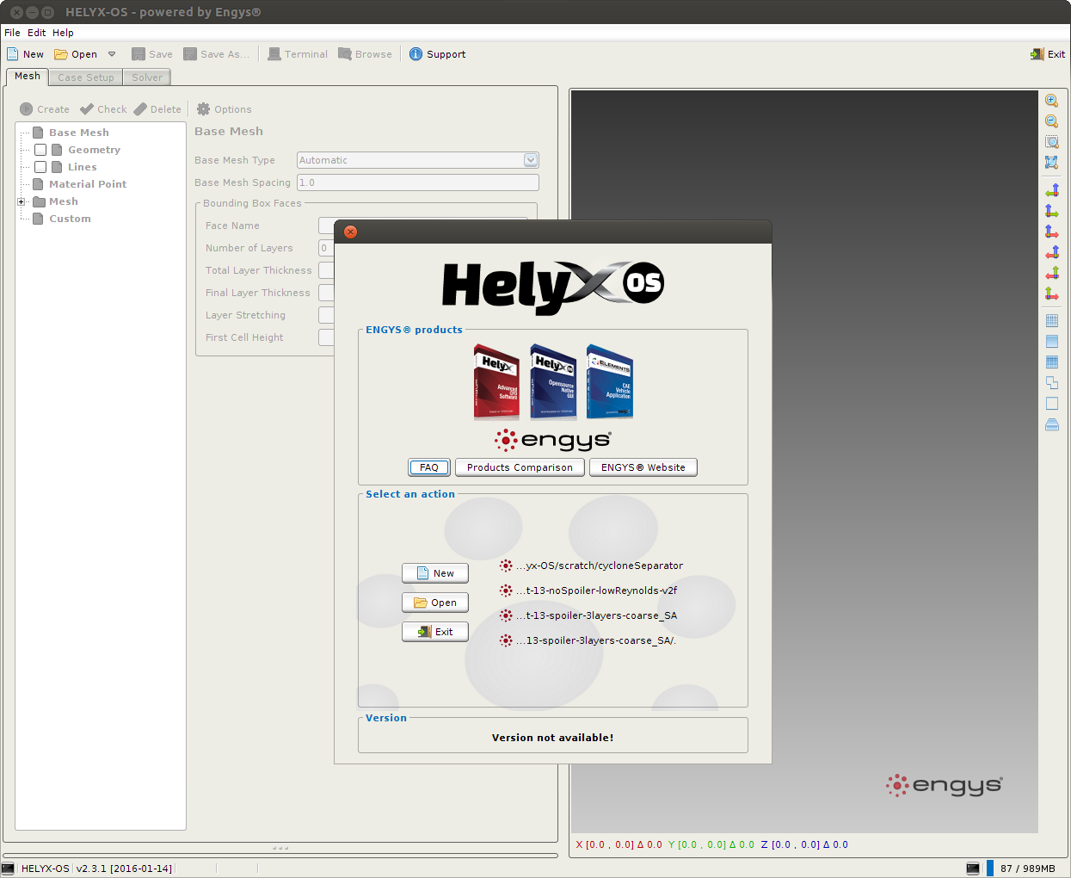The image size is (1071, 878).
Task: Enable the Geometry checkbox
Action: 40,150
